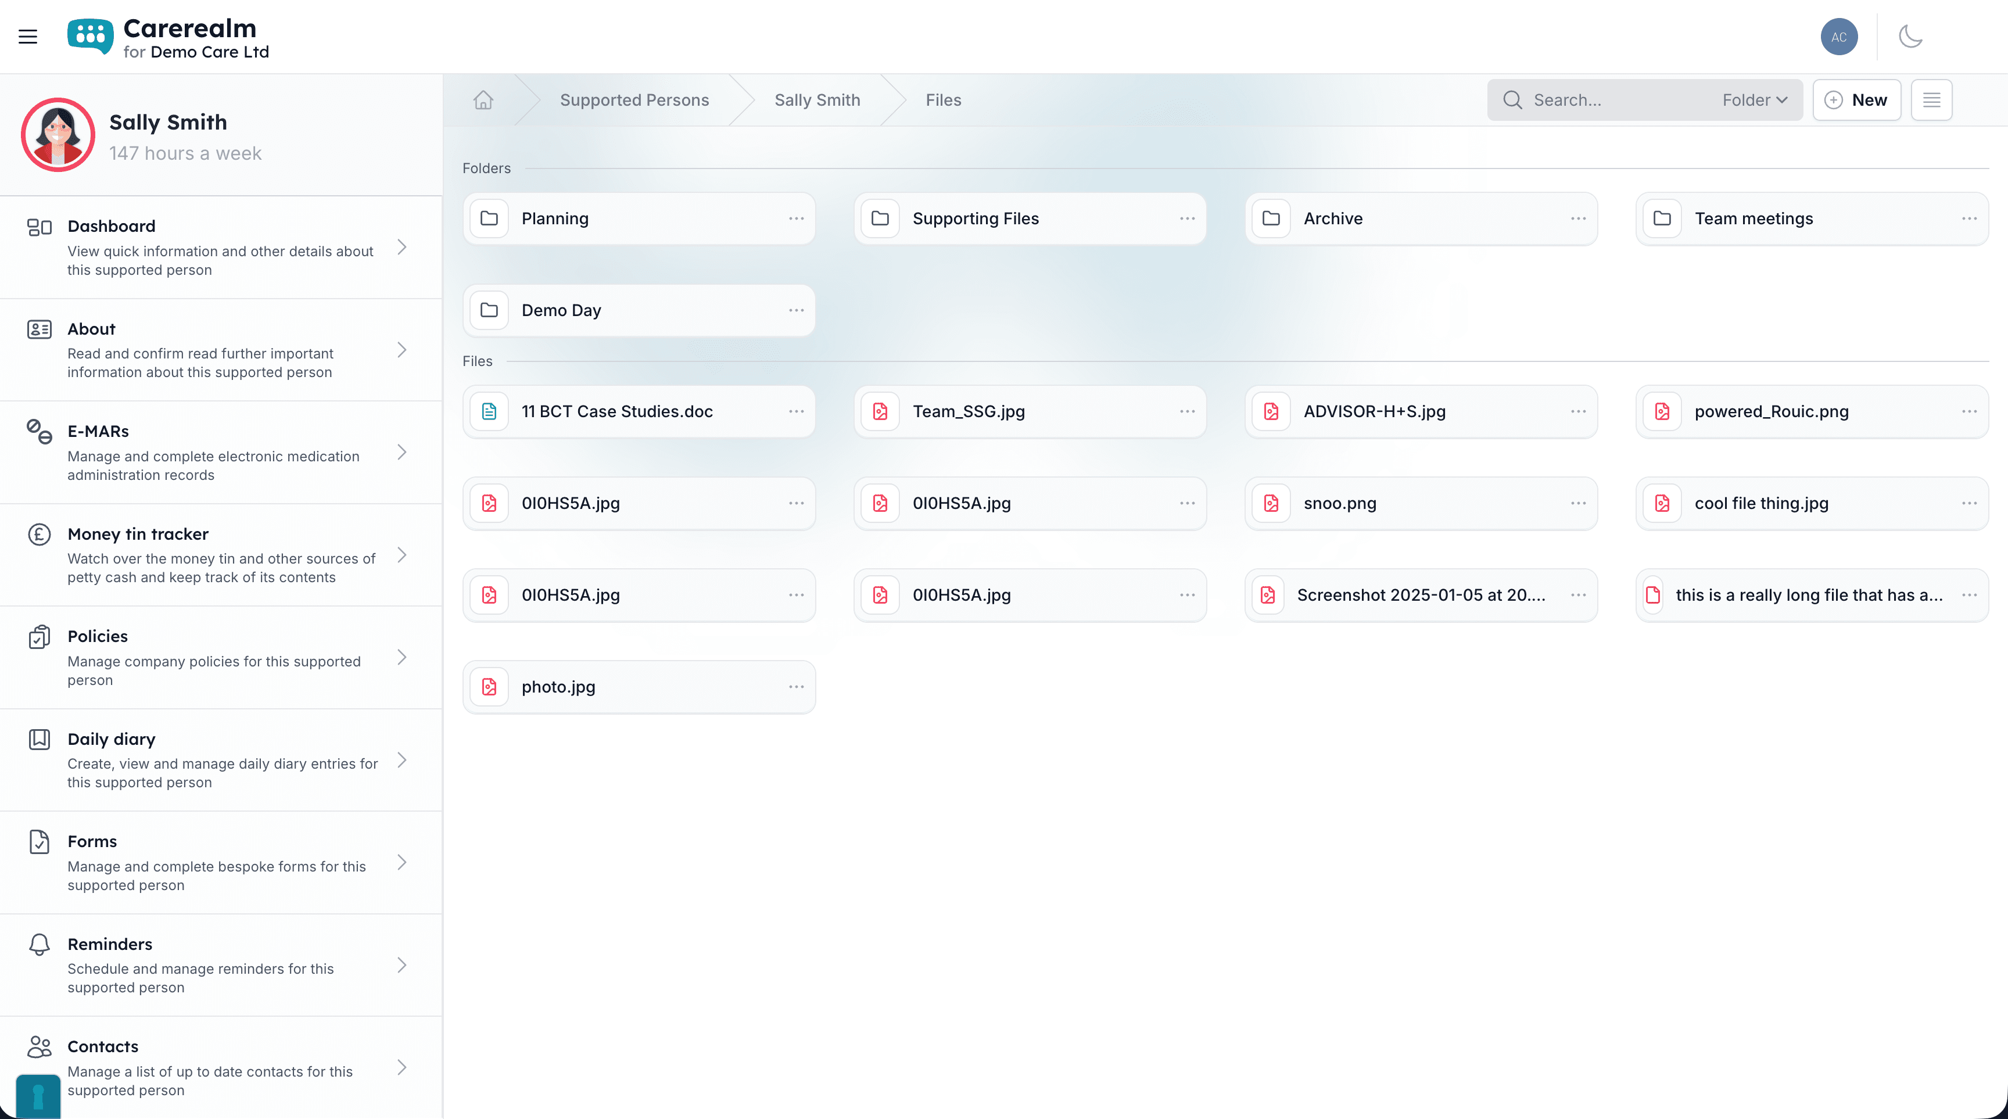This screenshot has width=2008, height=1119.
Task: Open ADVISOR-H+S.jpg options menu
Action: [x=1579, y=411]
